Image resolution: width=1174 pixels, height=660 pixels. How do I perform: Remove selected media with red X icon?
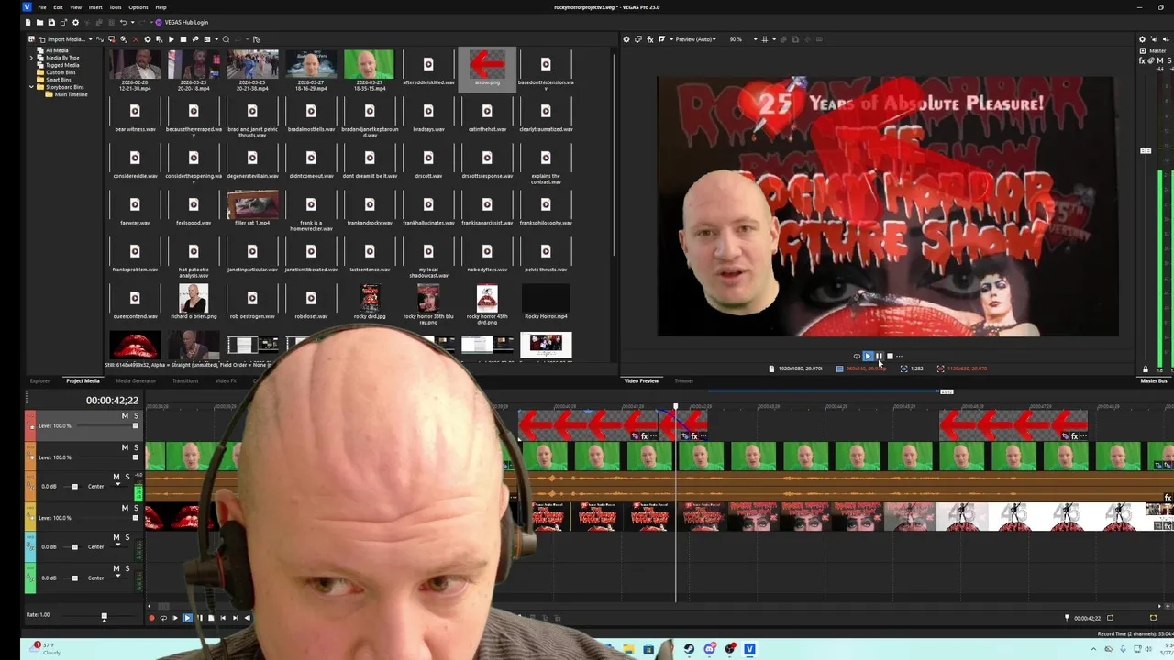[135, 39]
